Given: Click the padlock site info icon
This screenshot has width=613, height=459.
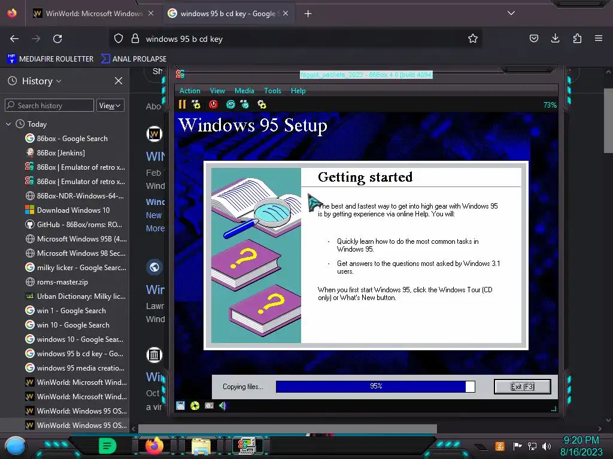Looking at the screenshot, I should coord(135,39).
